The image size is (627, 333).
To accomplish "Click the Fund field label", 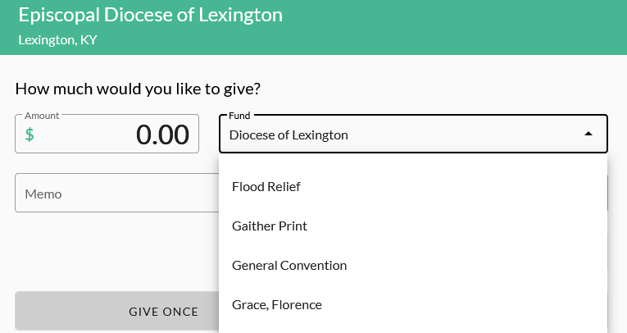I will (x=239, y=116).
